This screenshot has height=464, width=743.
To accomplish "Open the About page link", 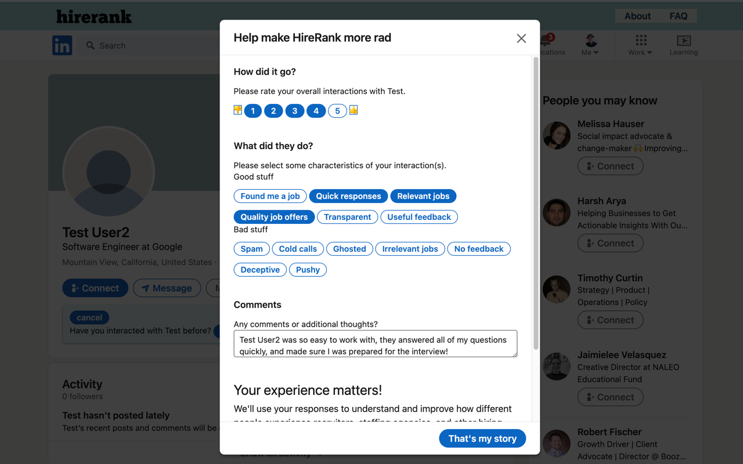I will click(x=637, y=16).
